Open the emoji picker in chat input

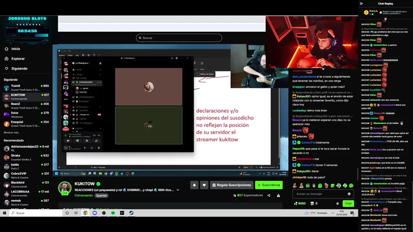coord(349,194)
